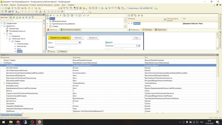222x125 pixels.
Task: Collapse the Чек document node
Action: click(x=5, y=34)
